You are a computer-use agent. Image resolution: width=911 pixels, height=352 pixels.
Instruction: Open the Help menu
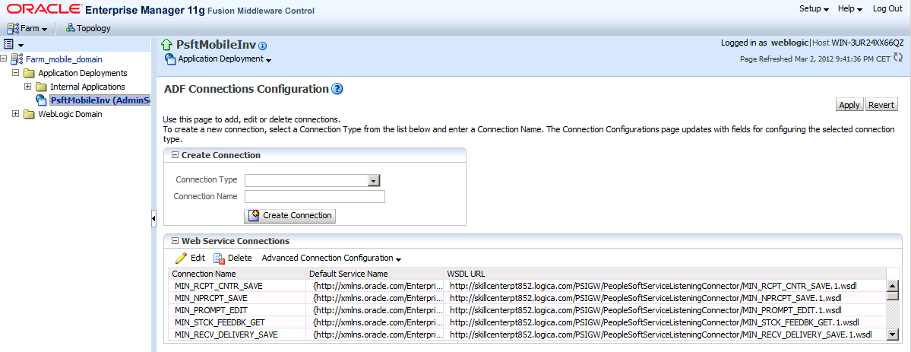tap(850, 8)
